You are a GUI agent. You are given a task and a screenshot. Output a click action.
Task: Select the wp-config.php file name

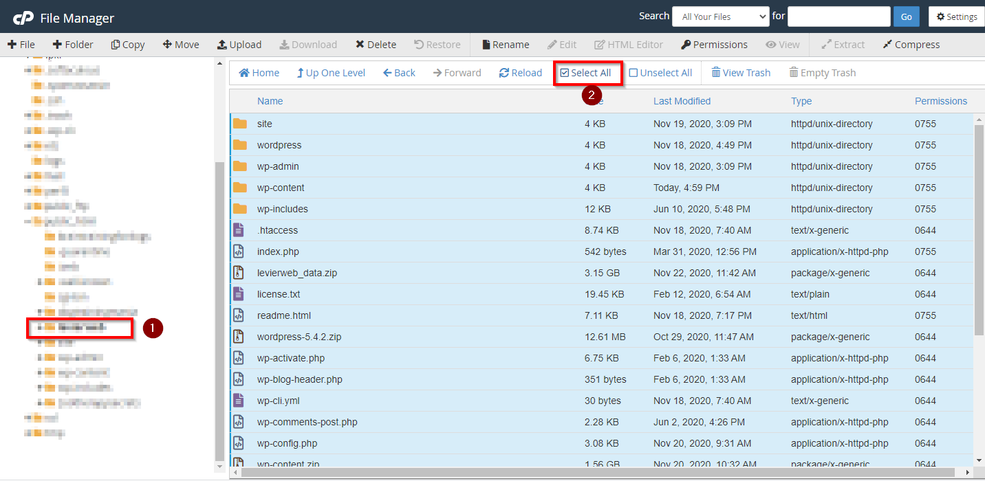288,443
